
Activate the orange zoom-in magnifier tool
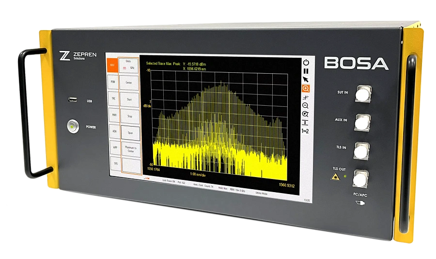[x=306, y=89]
